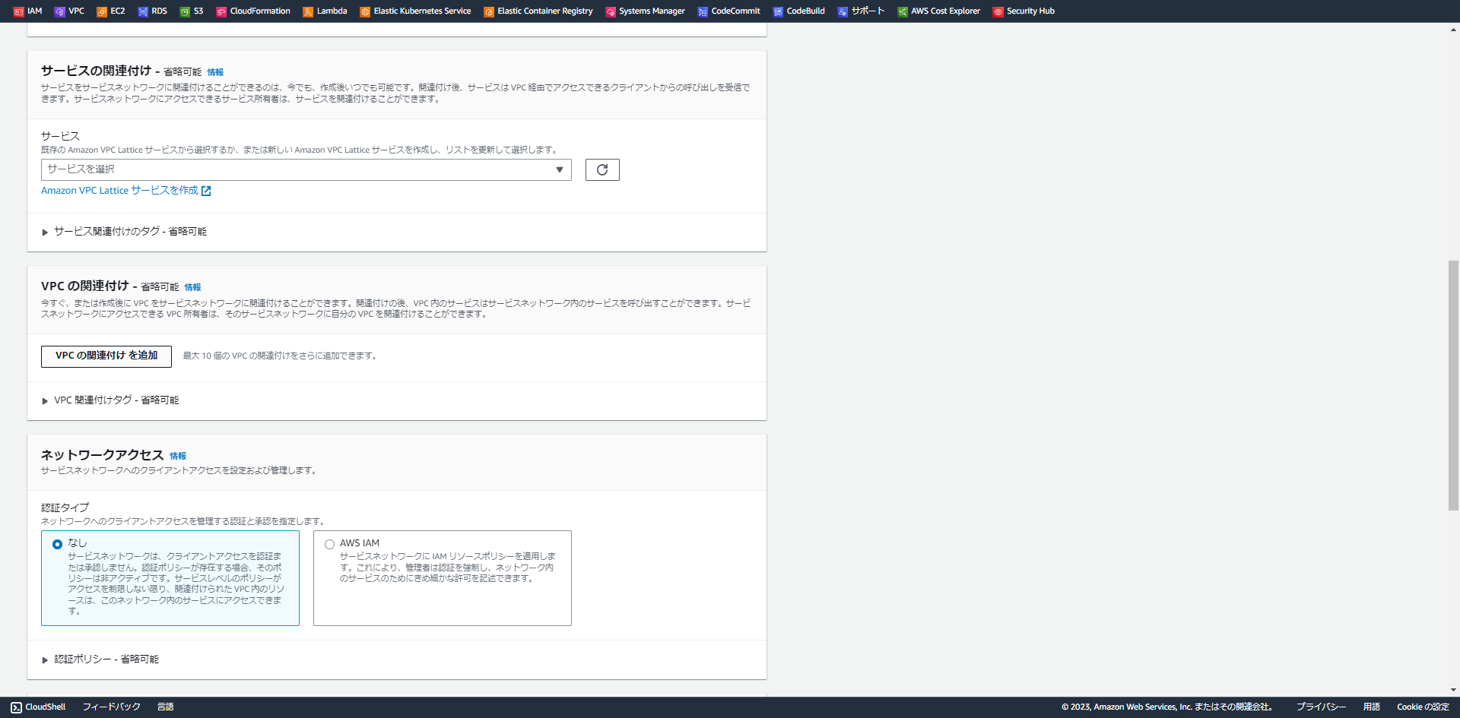Image resolution: width=1460 pixels, height=718 pixels.
Task: Launch CloudShell from the footer icon
Action: [16, 707]
